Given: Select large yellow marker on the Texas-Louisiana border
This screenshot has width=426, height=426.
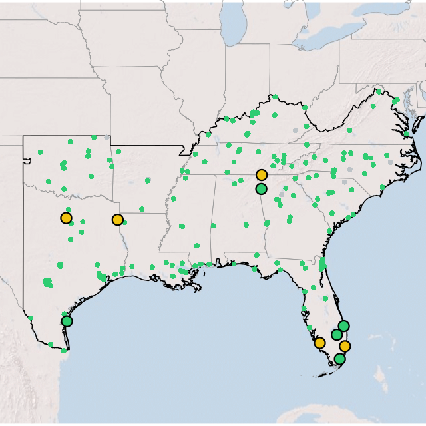Looking at the screenshot, I should [118, 220].
